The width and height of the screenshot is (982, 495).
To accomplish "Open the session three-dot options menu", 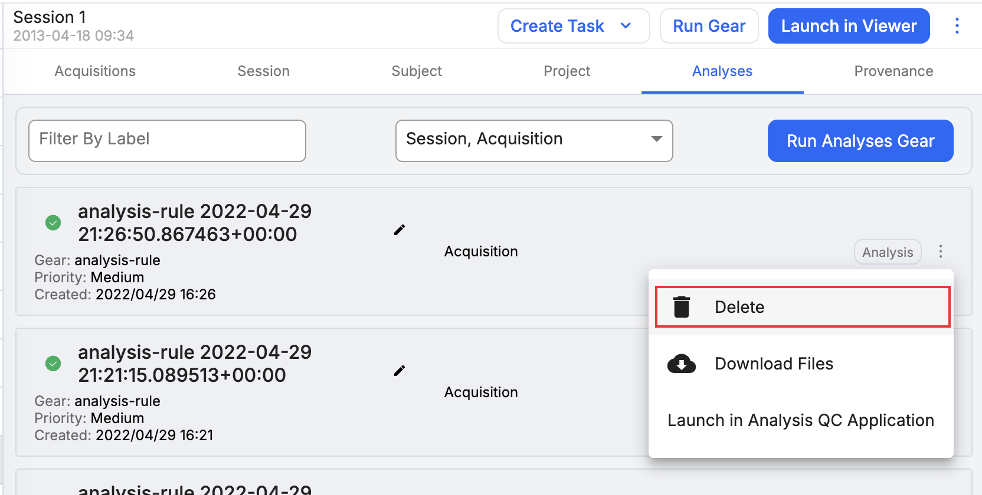I will (x=957, y=26).
